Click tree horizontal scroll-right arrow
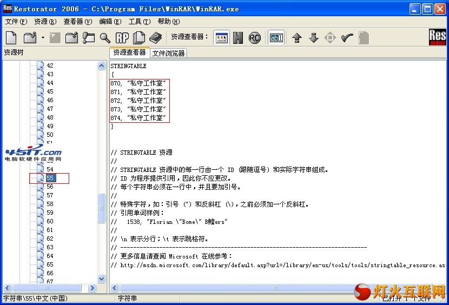Screen dimensions: 449x305 pos(92,288)
